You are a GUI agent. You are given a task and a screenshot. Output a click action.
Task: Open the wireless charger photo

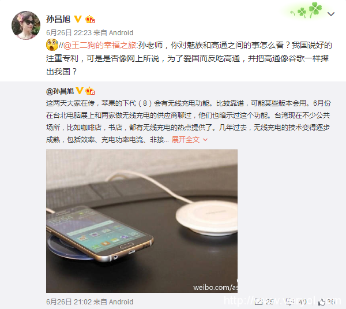coord(142,221)
